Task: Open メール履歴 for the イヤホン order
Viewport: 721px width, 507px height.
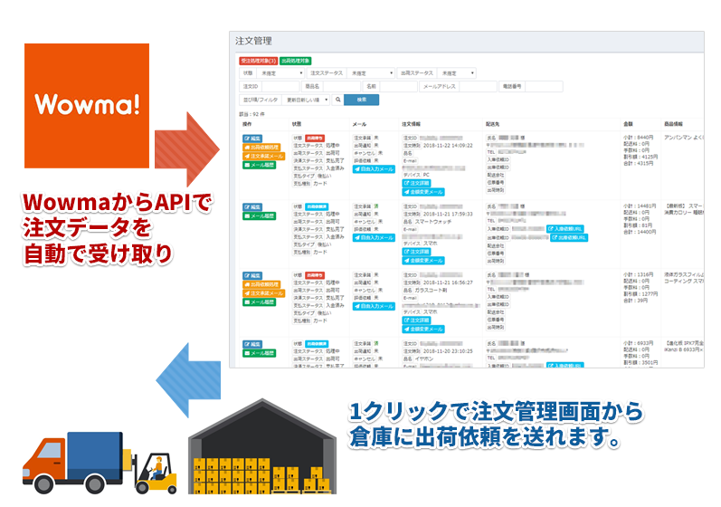Action: (259, 353)
